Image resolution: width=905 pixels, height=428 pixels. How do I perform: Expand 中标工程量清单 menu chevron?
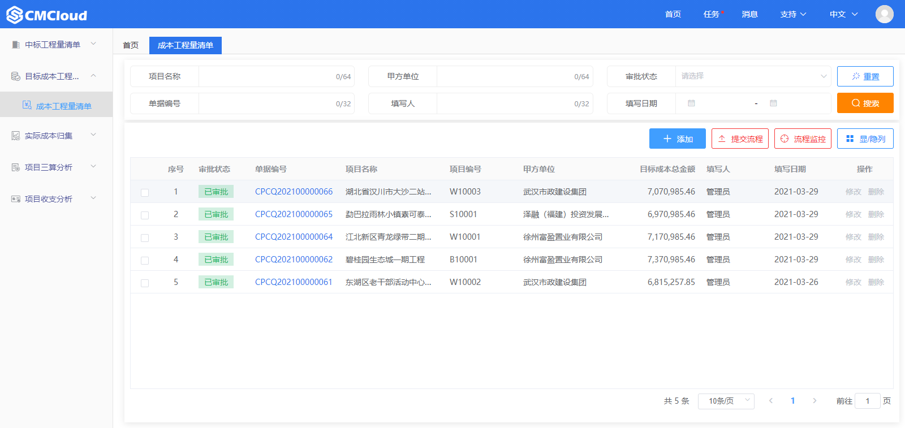(93, 44)
